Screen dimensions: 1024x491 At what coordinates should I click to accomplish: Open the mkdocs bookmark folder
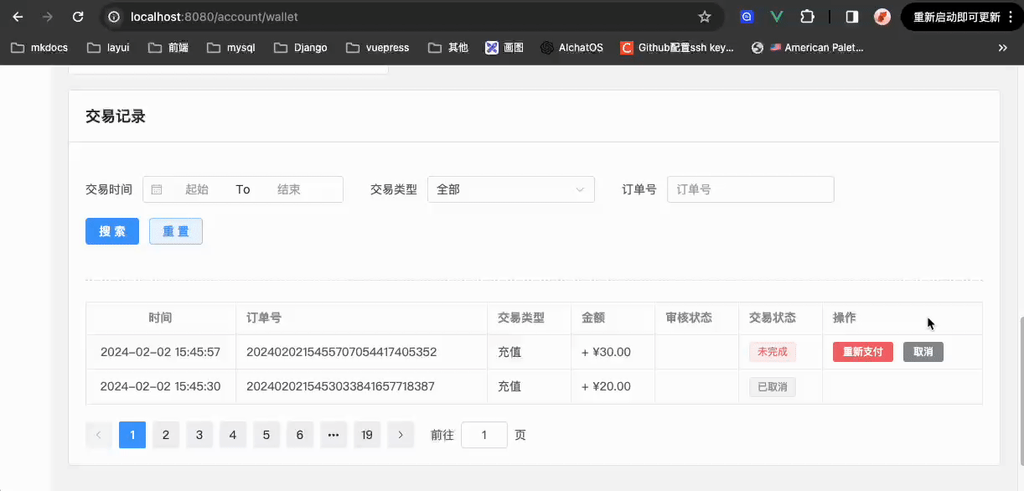click(x=39, y=48)
